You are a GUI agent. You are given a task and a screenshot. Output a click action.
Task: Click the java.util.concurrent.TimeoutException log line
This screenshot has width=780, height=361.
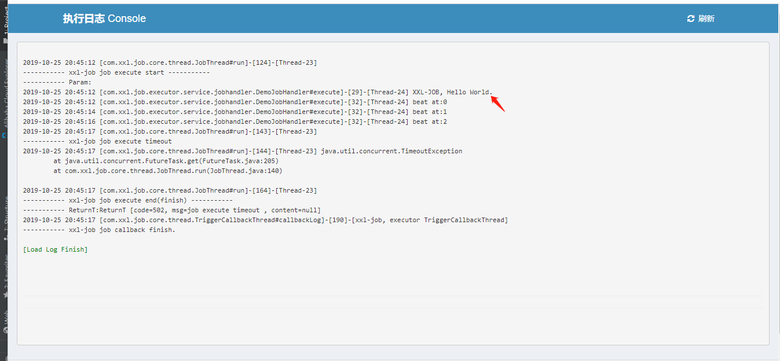tap(243, 151)
